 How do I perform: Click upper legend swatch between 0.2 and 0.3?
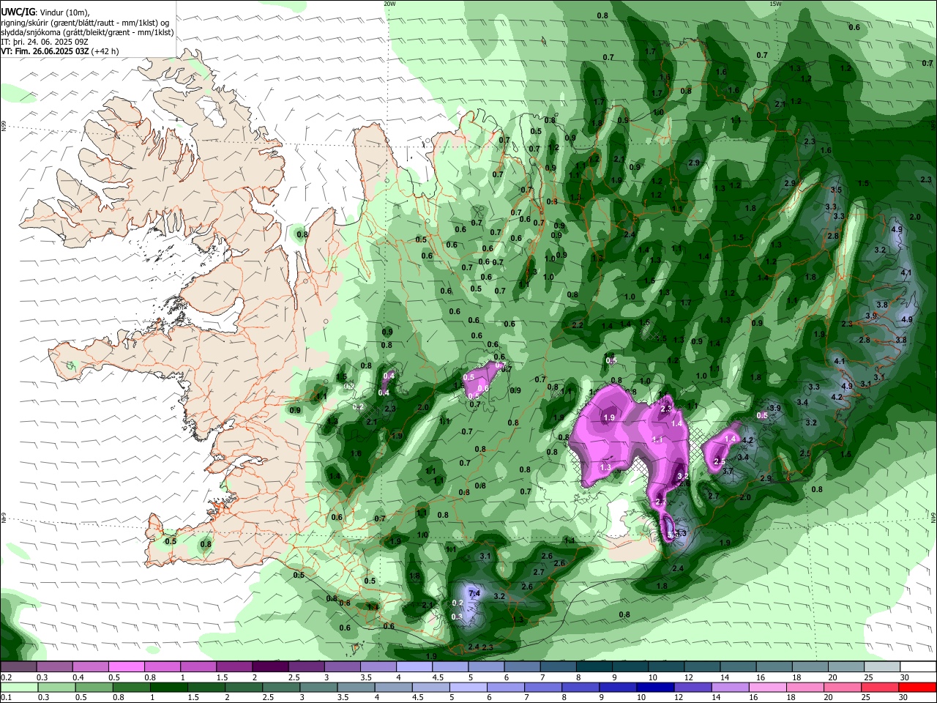[19, 667]
